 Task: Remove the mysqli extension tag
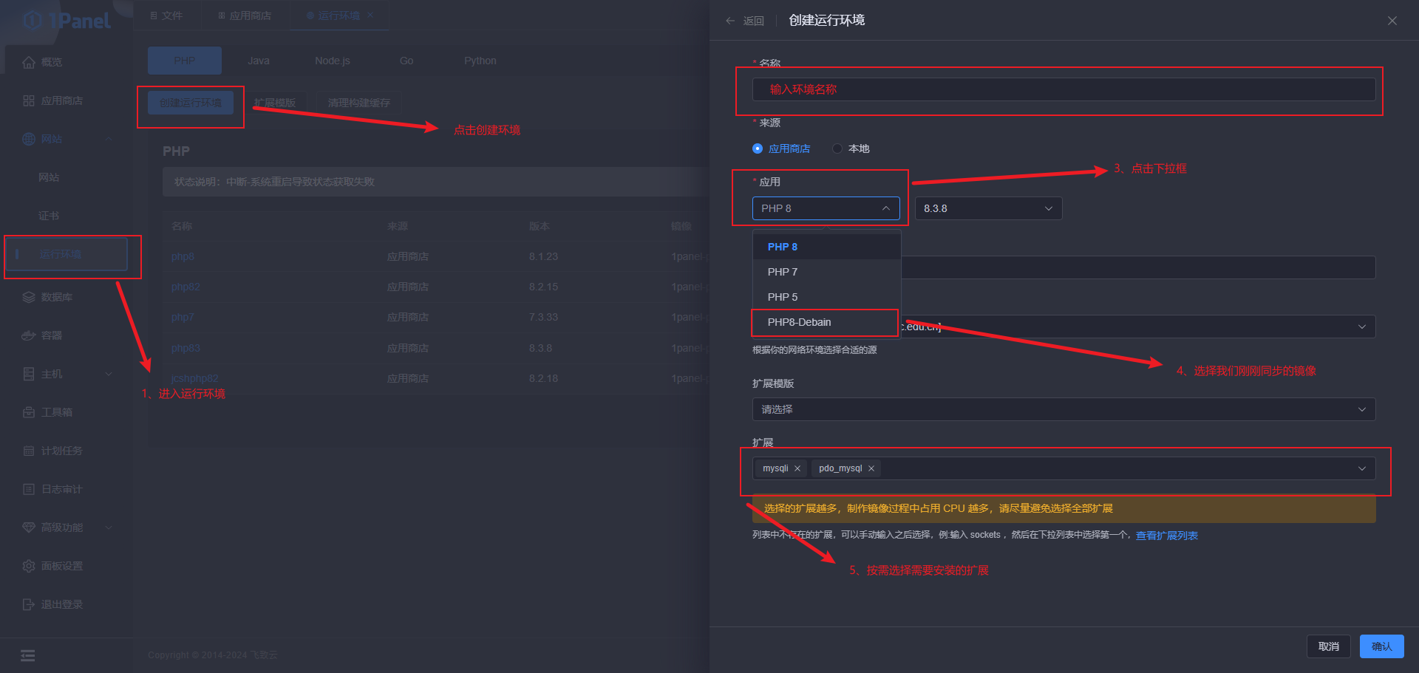pos(797,468)
